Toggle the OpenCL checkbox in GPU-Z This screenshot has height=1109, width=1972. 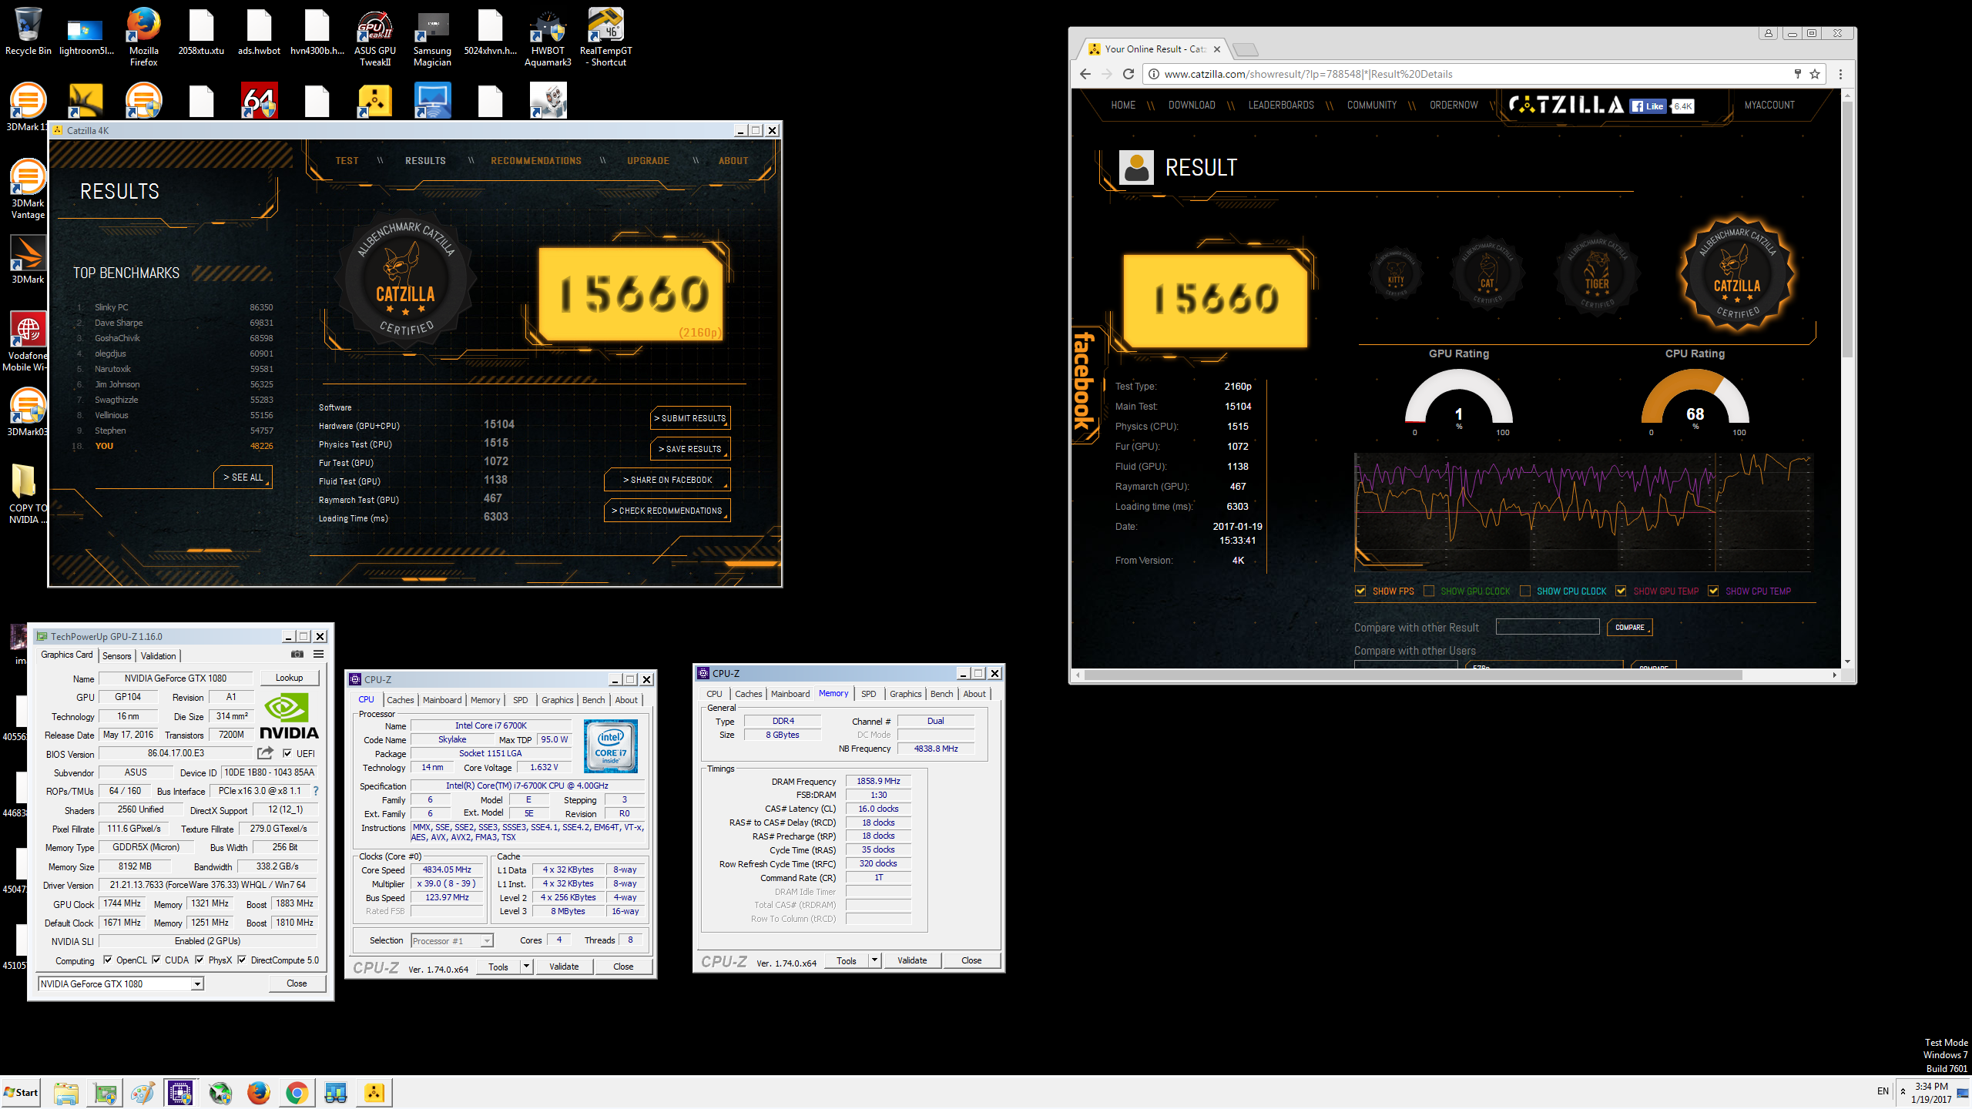pos(108,960)
